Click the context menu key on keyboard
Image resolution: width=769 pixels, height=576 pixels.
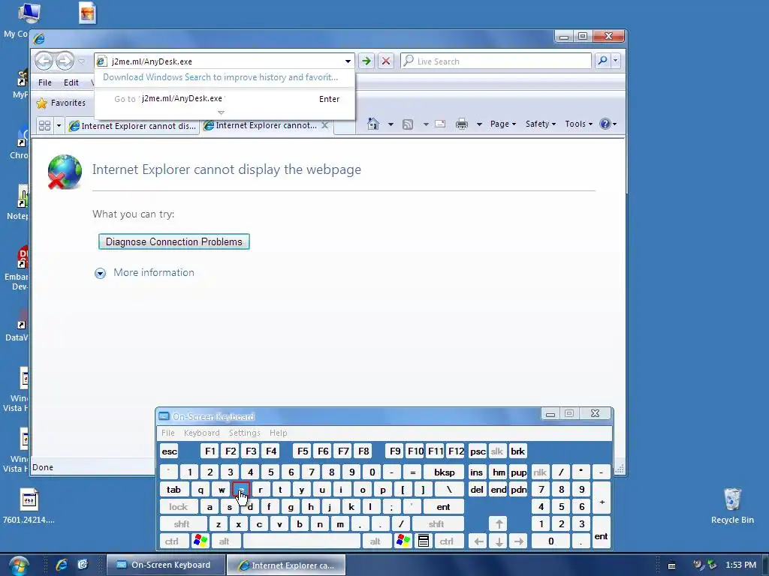tap(424, 541)
